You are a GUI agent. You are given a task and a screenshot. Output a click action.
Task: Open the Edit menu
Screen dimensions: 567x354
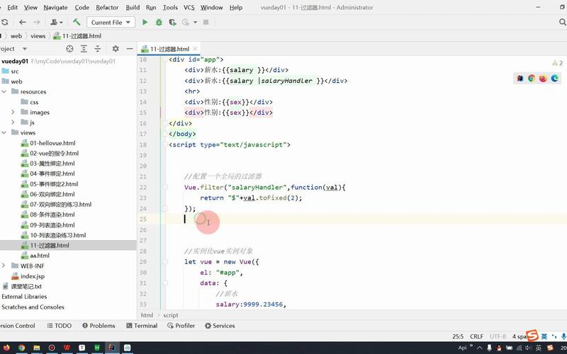(x=12, y=7)
